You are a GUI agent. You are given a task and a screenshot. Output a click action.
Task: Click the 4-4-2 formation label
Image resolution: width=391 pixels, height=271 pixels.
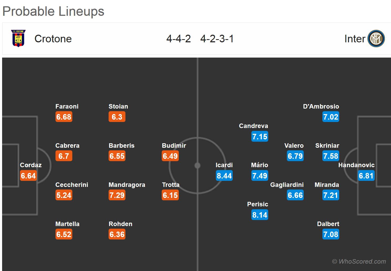(179, 39)
